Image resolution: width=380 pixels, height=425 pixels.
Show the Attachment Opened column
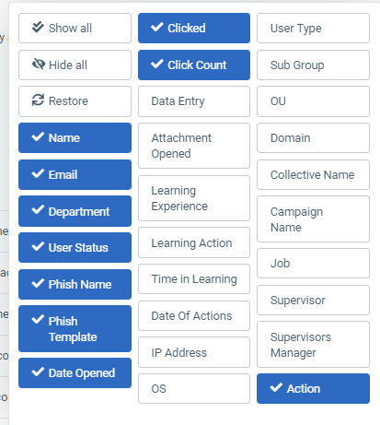point(194,146)
